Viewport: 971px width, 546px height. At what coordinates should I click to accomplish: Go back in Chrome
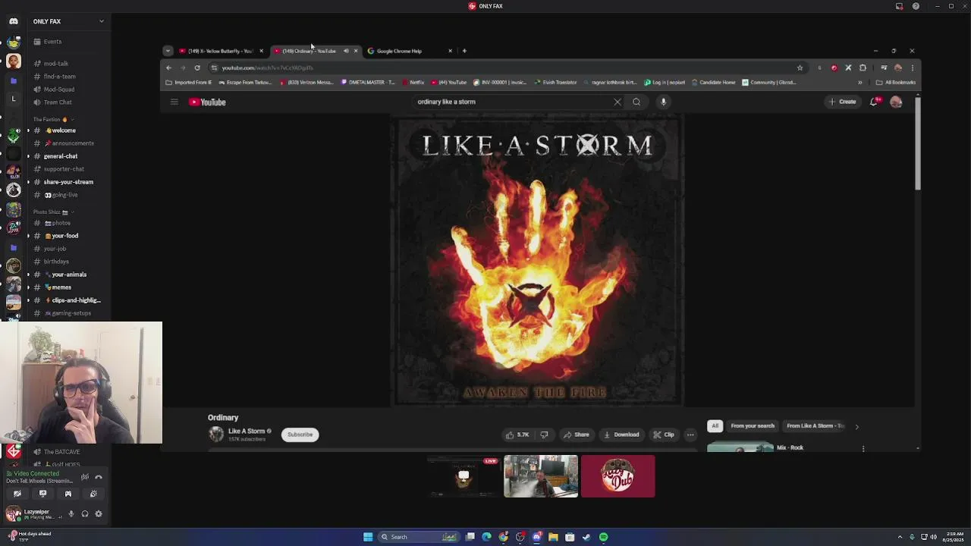tap(168, 67)
